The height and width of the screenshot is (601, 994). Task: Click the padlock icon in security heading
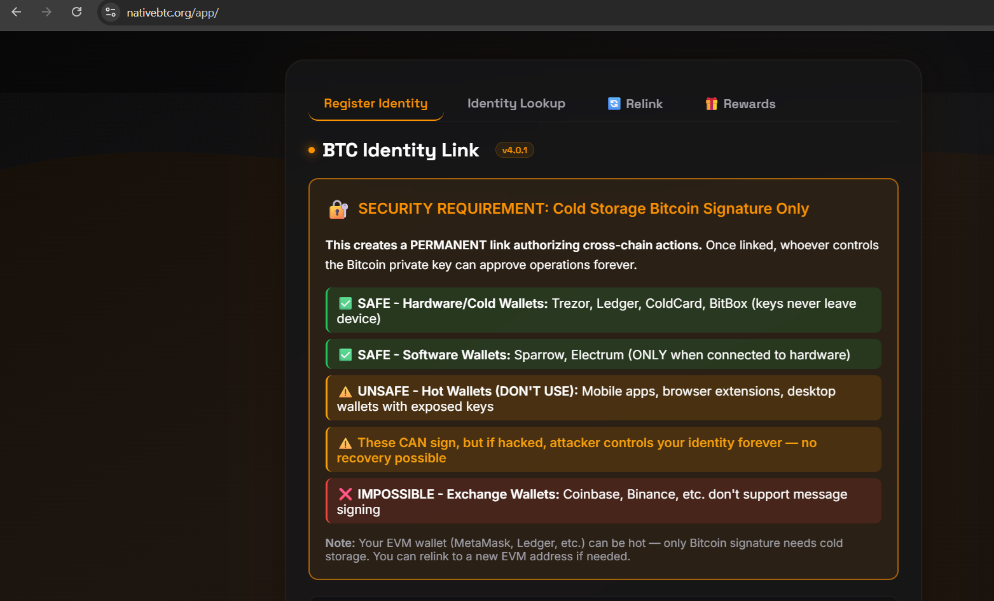tap(338, 209)
